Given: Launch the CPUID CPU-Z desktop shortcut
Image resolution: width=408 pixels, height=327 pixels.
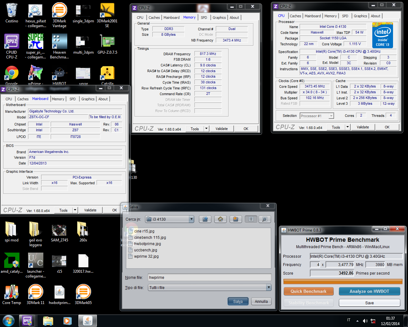Looking at the screenshot, I should coord(12,46).
